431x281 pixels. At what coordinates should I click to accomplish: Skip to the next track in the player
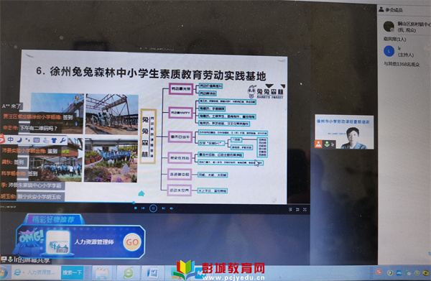pos(163,208)
